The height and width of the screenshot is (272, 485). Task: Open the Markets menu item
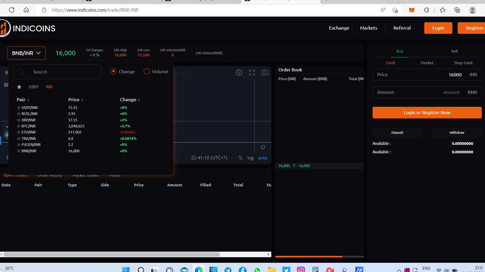[368, 28]
